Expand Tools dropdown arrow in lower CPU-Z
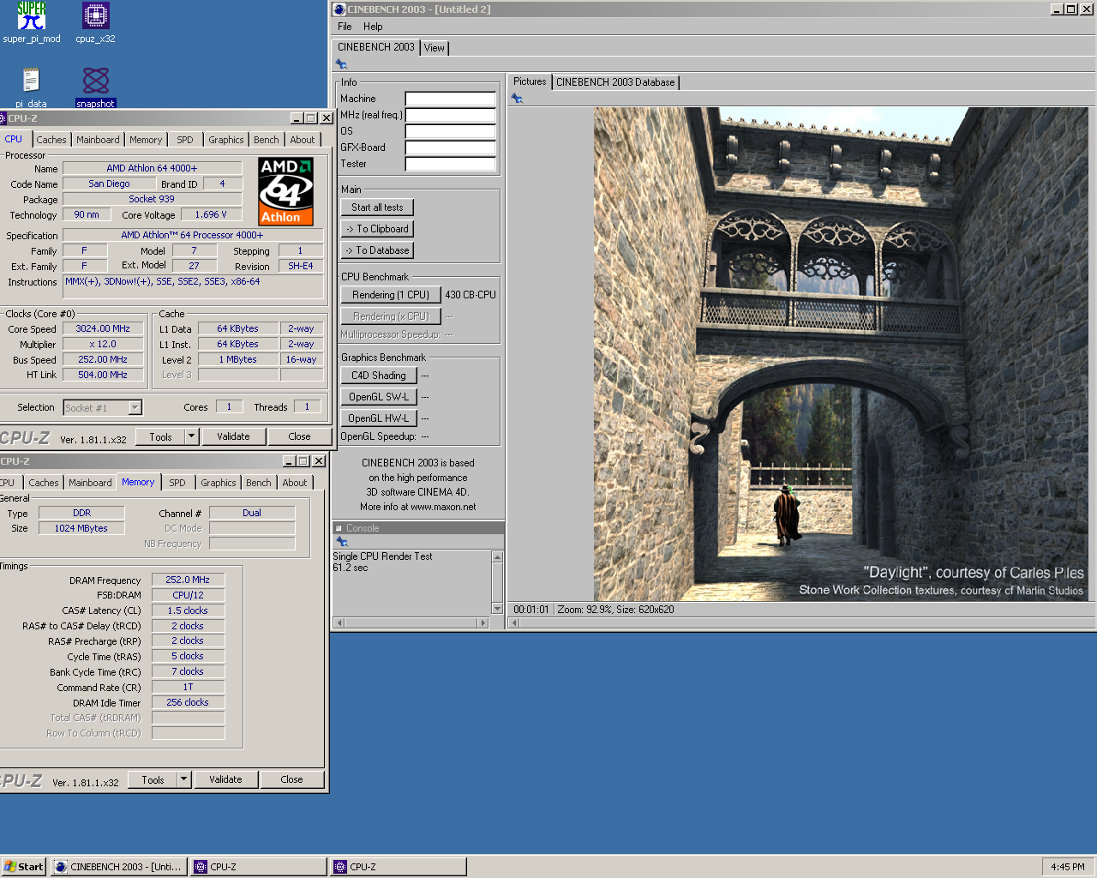 click(x=184, y=779)
